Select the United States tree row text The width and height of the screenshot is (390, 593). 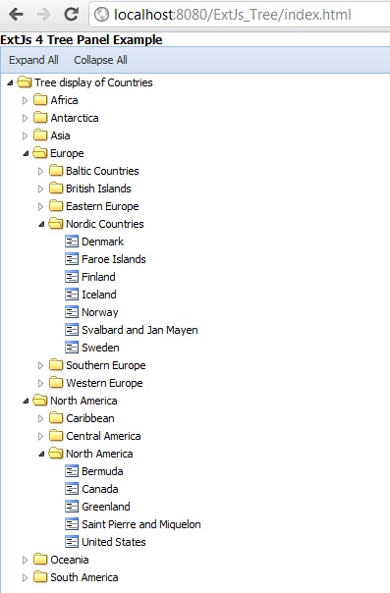pyautogui.click(x=114, y=542)
